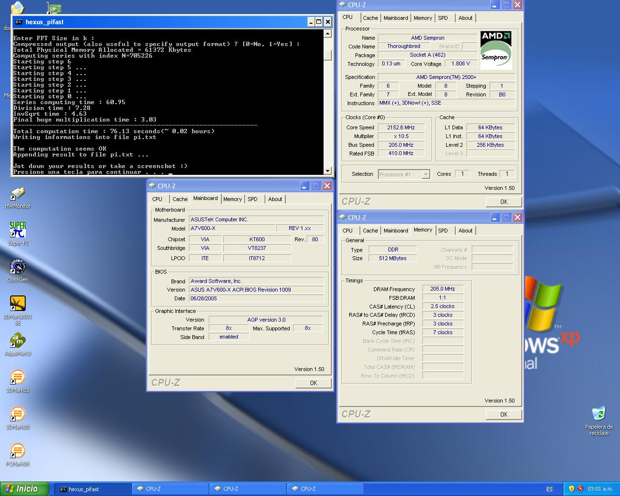Select the second CPU-Z taskbar button
The width and height of the screenshot is (620, 496).
[x=248, y=489]
